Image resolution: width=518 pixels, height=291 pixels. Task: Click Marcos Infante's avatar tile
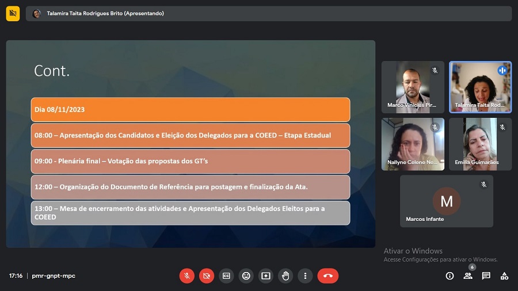tap(446, 201)
